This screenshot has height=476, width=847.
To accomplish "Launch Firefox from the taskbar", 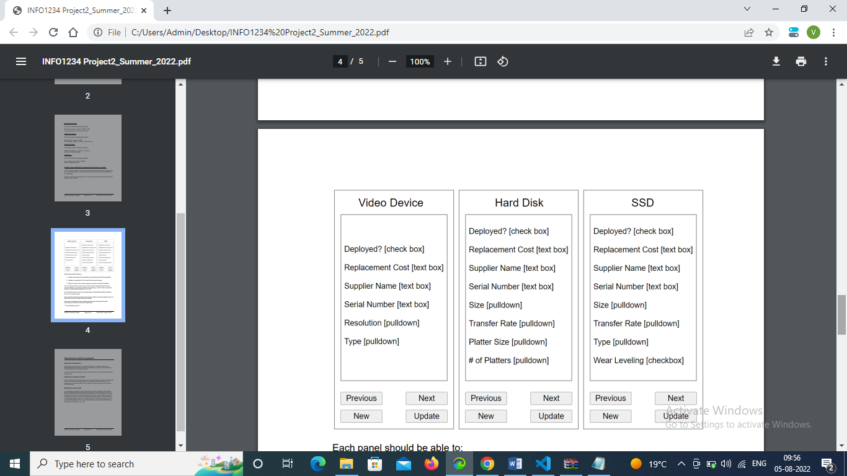I will tap(432, 464).
